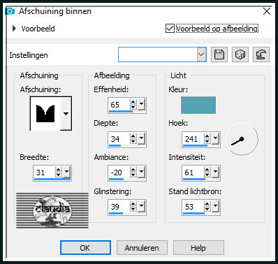278x264 pixels.
Task: Decrease Effenheid value with the down arrow
Action: coord(133,107)
